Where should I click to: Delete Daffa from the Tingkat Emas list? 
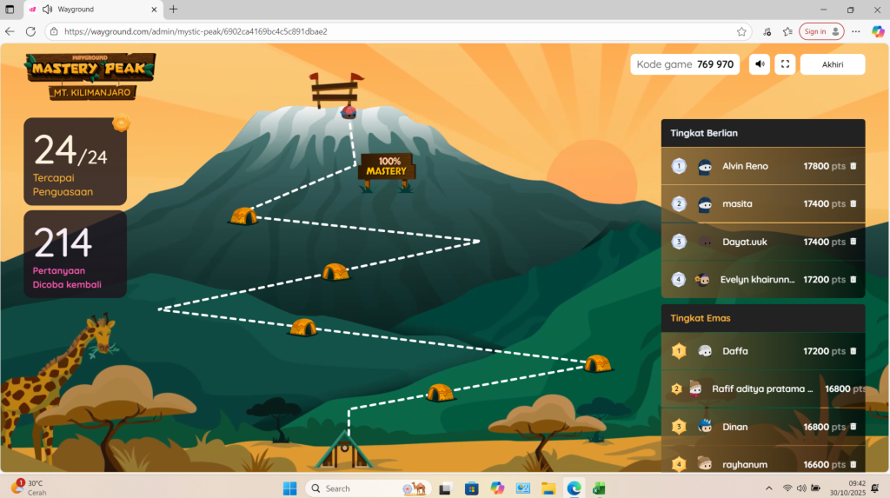tap(853, 352)
